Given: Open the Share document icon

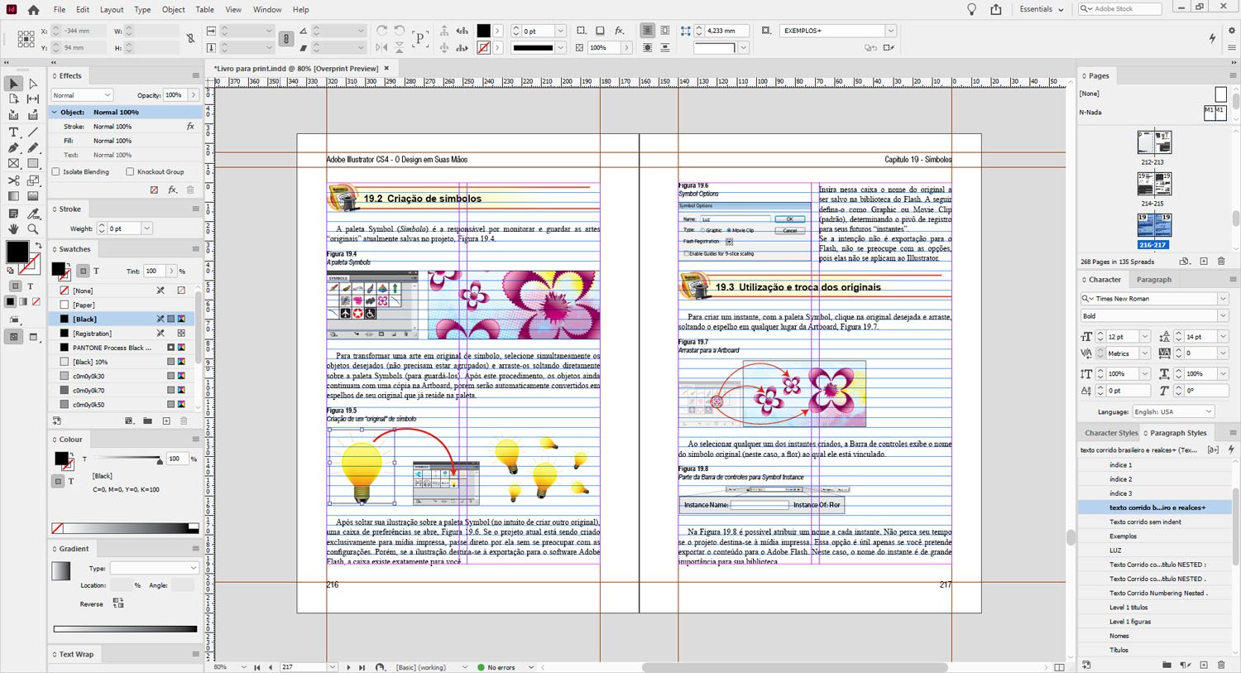Looking at the screenshot, I should (995, 9).
